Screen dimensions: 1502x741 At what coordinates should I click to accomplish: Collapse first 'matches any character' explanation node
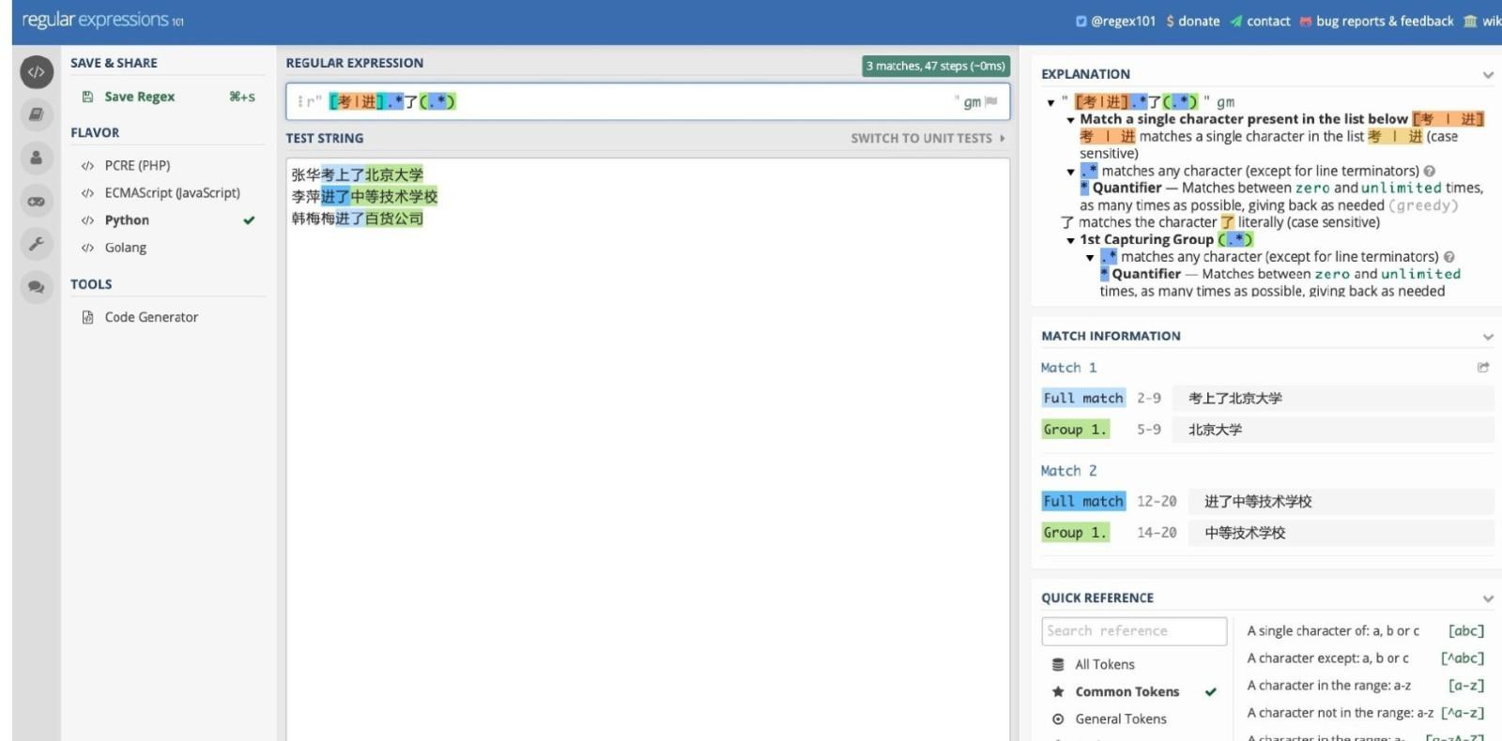point(1070,172)
